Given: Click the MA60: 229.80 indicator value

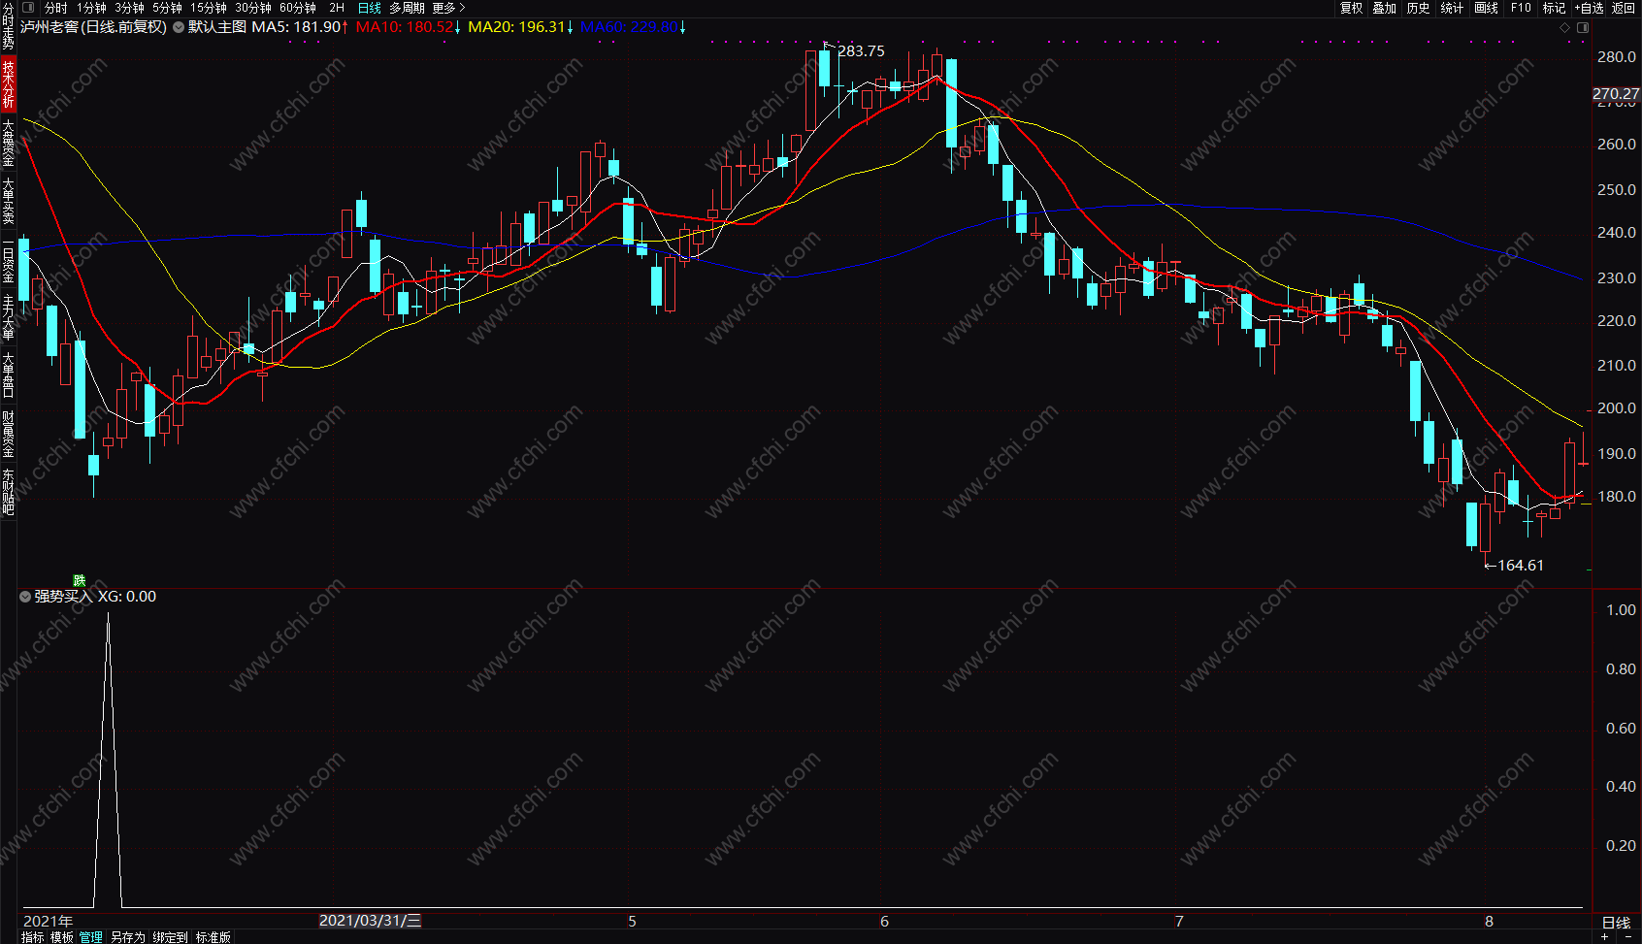Looking at the screenshot, I should [x=634, y=27].
